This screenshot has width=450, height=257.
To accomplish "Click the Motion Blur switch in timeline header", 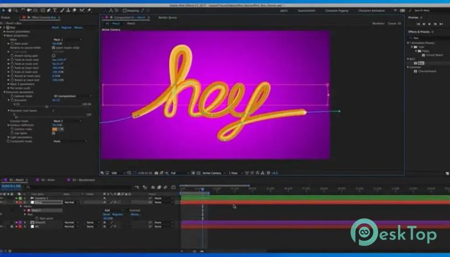I will click(x=165, y=188).
